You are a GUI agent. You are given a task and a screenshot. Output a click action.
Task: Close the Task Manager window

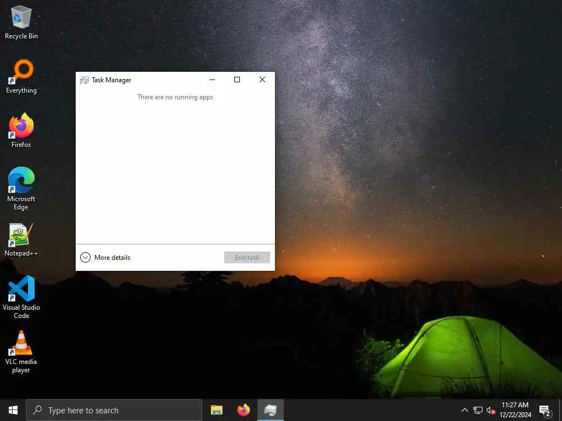[x=262, y=79]
